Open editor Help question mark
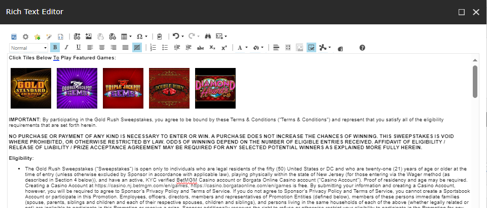 pyautogui.click(x=362, y=48)
